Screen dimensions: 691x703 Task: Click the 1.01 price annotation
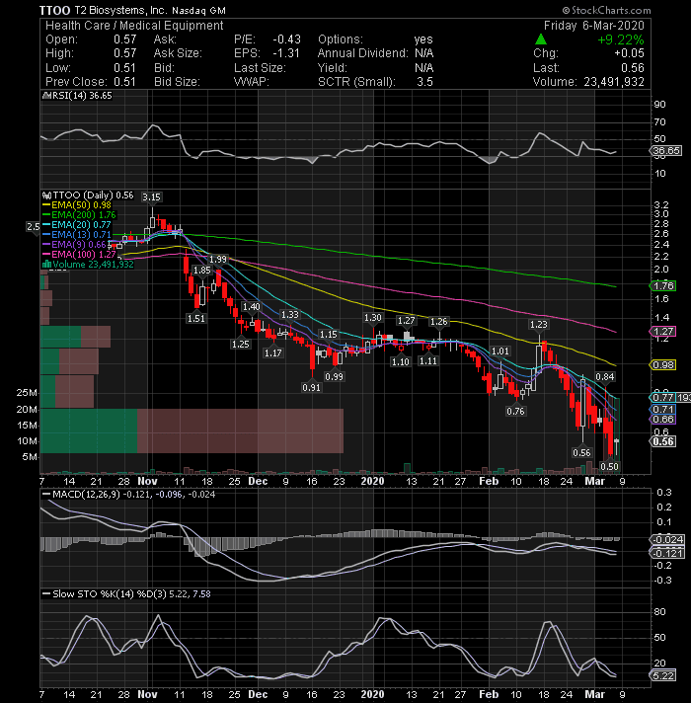point(500,351)
